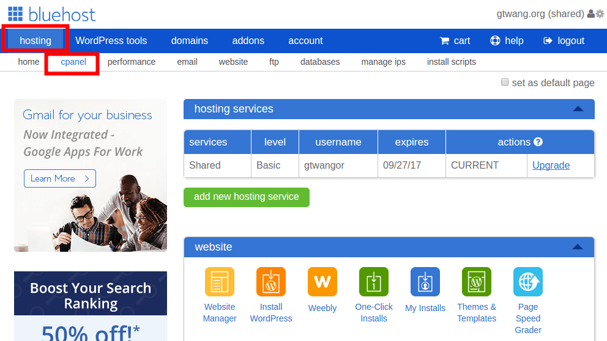607x341 pixels.
Task: Click the Install WordPress label link
Action: (271, 313)
